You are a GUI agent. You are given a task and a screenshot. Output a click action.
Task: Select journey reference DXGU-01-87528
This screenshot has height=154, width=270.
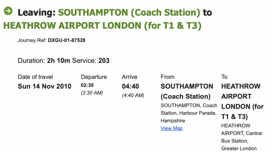(x=66, y=41)
